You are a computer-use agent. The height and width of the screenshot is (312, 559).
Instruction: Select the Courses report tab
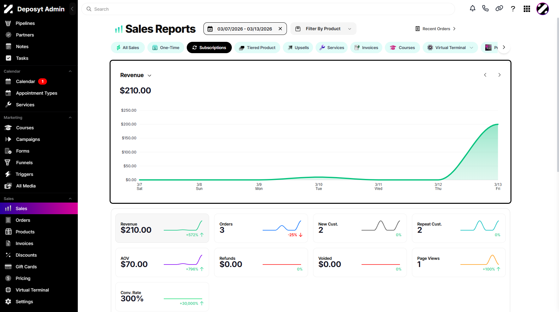[x=402, y=47]
